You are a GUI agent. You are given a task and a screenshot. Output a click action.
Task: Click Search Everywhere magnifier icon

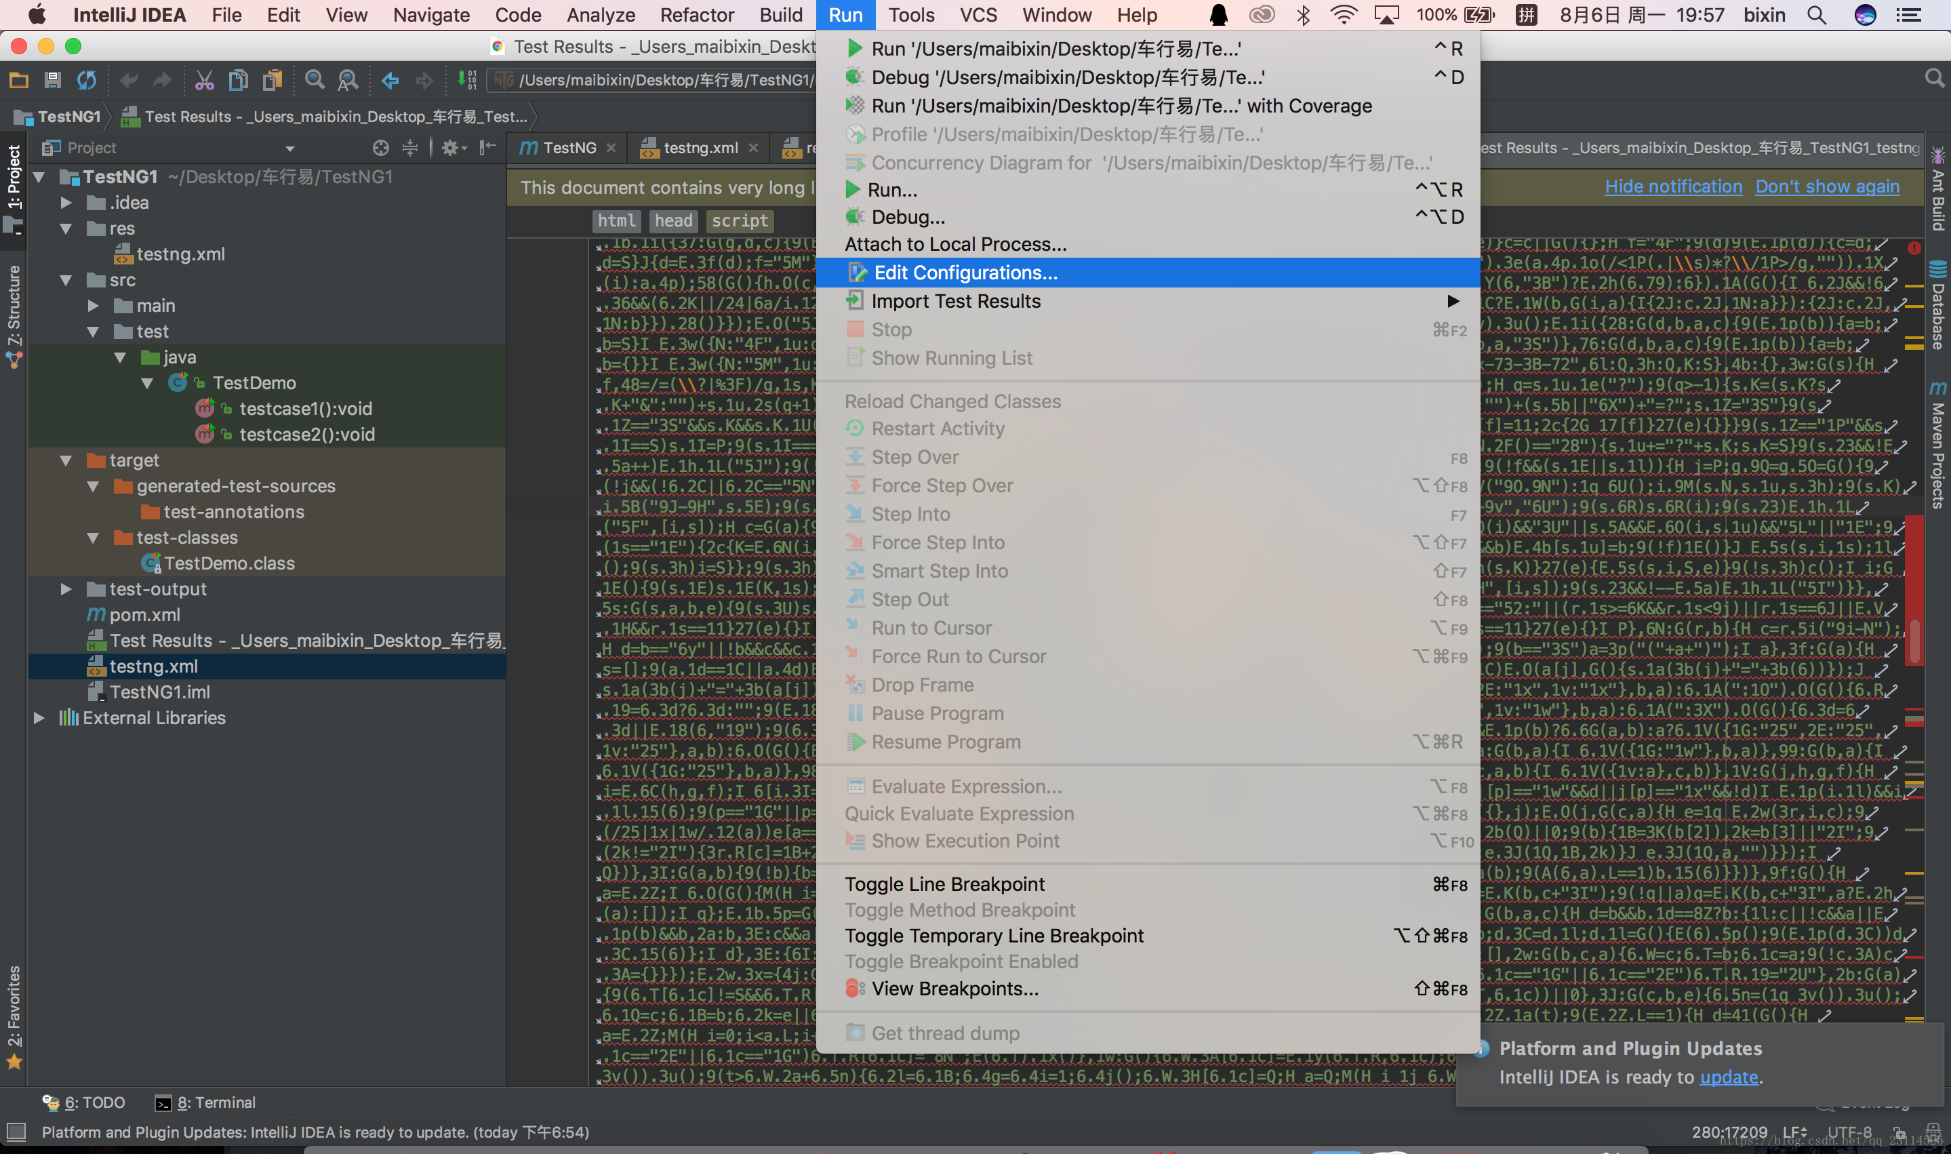tap(1935, 79)
